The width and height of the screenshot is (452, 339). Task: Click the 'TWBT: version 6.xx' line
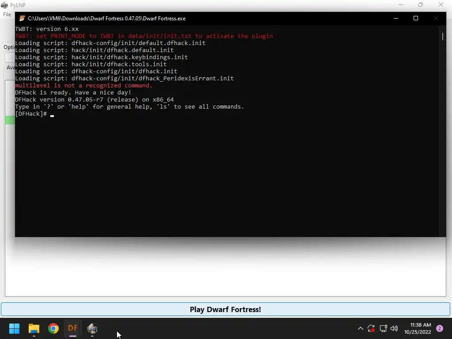(x=47, y=29)
